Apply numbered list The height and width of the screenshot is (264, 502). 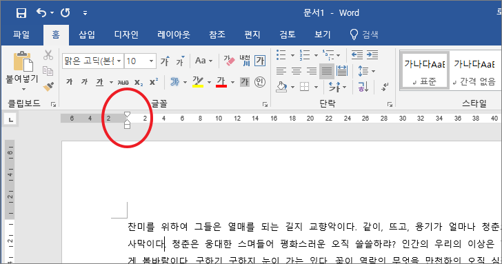click(305, 55)
